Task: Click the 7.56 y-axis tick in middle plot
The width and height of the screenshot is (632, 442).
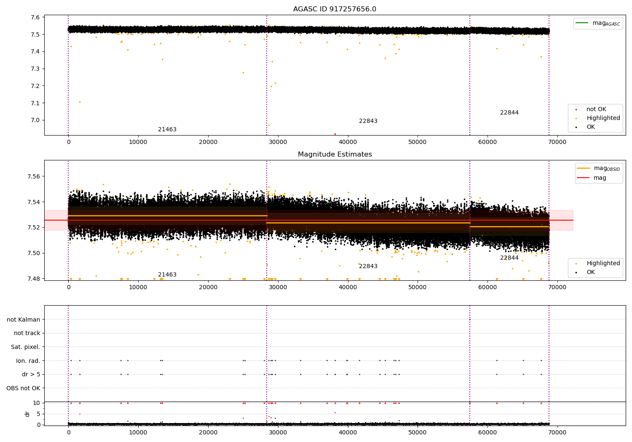Action: [34, 176]
